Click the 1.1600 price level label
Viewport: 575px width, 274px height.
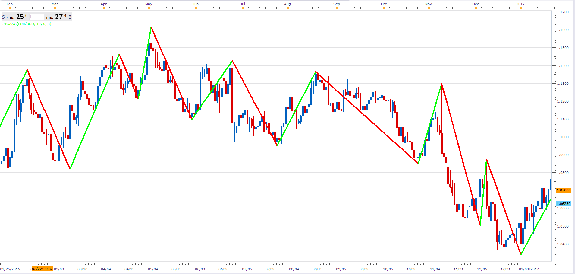(x=563, y=30)
